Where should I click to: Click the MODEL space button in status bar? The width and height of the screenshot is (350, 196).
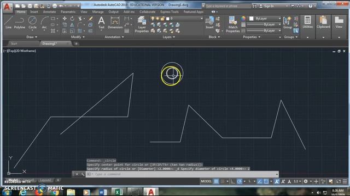click(206, 181)
